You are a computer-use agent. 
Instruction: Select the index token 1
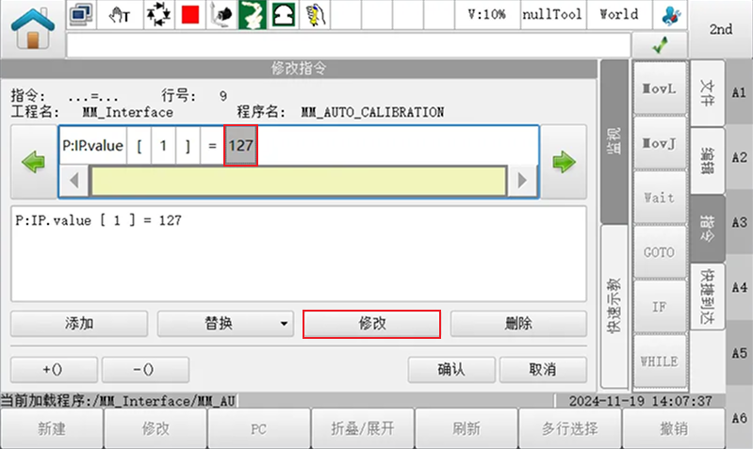click(x=163, y=145)
